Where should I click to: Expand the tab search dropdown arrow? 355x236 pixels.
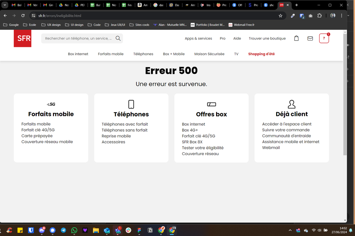tap(5, 5)
